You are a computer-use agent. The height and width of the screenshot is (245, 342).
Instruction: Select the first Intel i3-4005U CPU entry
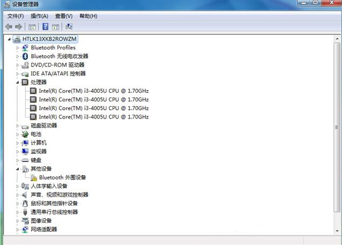[94, 91]
